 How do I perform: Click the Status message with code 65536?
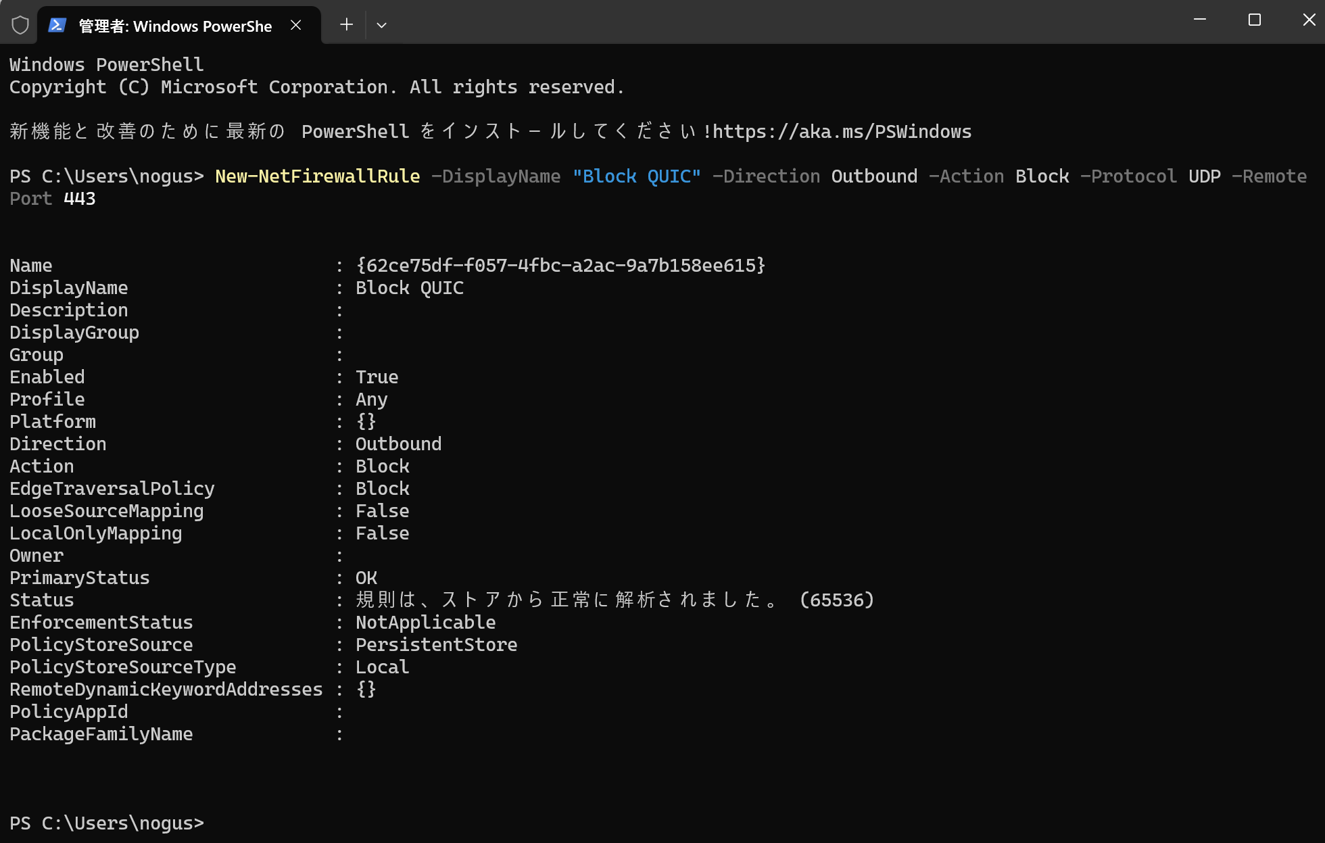click(615, 600)
